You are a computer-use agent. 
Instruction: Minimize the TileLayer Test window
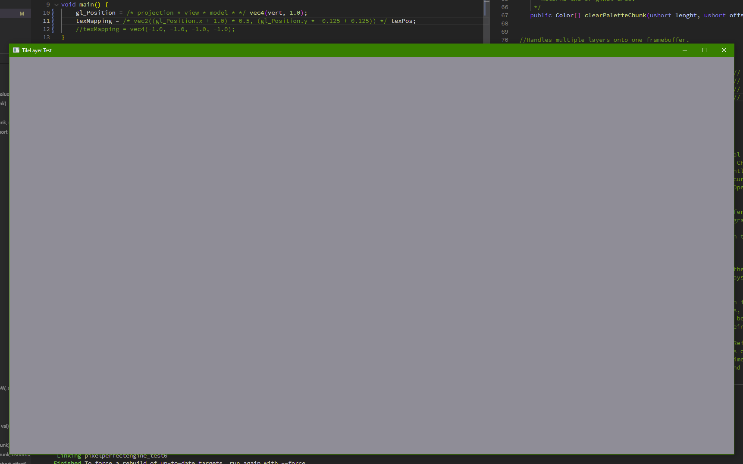[x=684, y=50]
